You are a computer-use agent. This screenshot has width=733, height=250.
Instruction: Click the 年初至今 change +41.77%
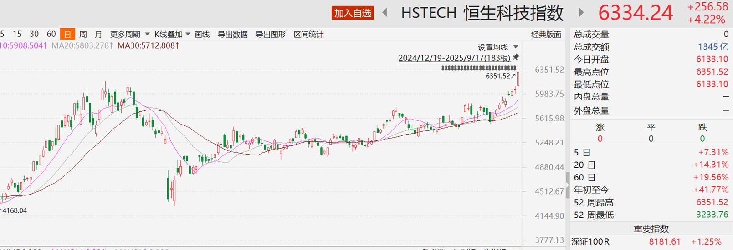click(x=711, y=190)
